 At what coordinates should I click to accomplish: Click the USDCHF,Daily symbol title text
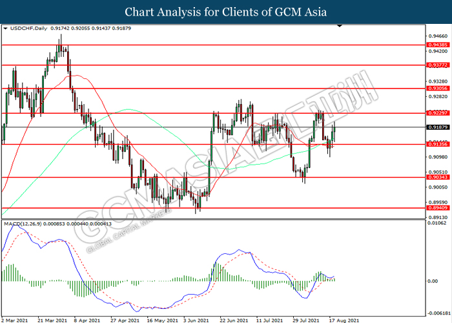point(28,28)
